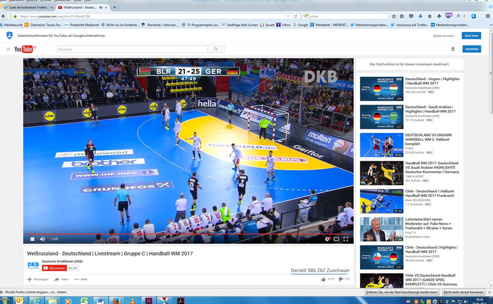The width and height of the screenshot is (493, 304).
Task: Open Adobe InDesign from the taskbar
Action: coord(149,300)
